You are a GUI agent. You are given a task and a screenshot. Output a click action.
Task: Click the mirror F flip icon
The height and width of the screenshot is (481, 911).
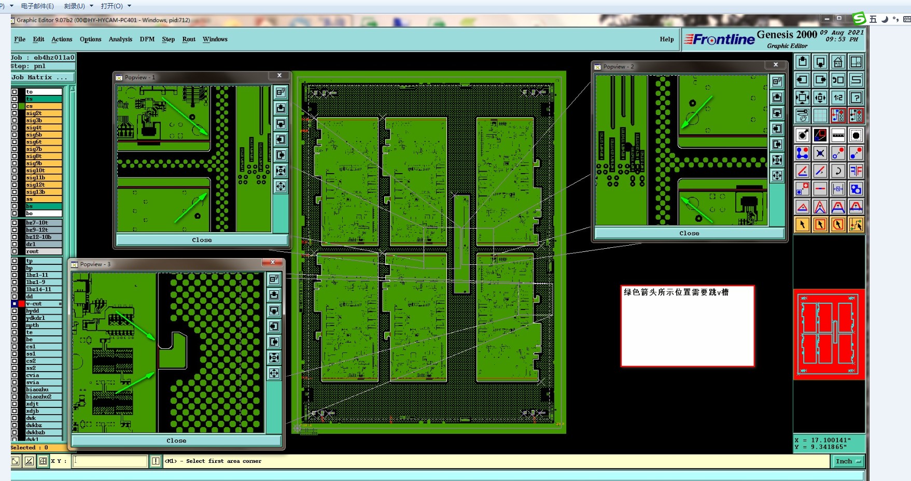(x=856, y=171)
